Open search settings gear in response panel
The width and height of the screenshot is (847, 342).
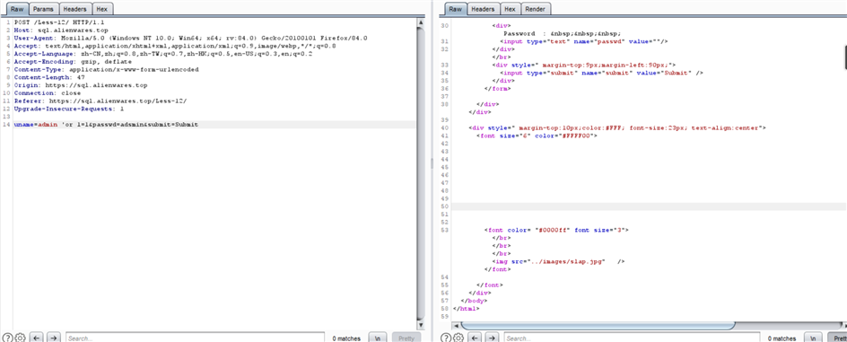point(458,338)
